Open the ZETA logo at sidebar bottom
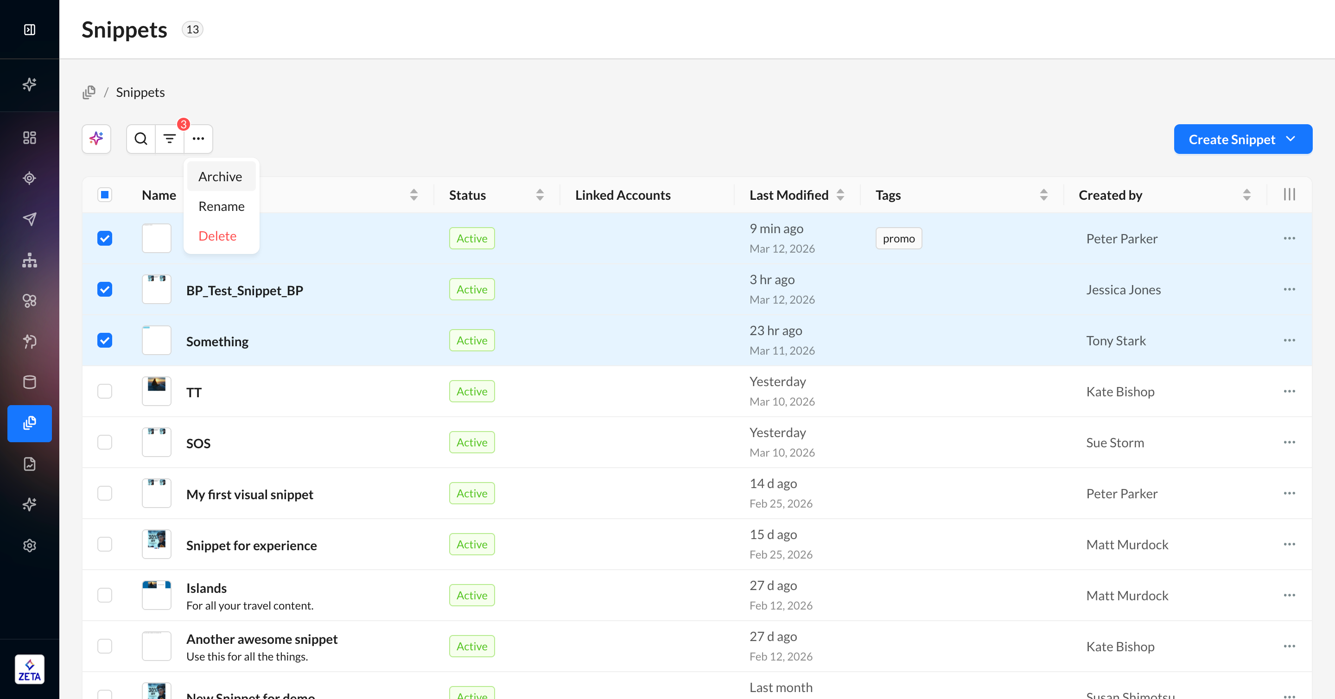The width and height of the screenshot is (1335, 699). coord(30,669)
